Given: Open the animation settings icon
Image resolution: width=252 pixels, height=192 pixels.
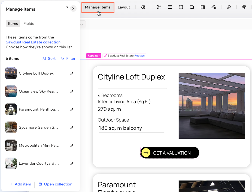Looking at the screenshot, I should [213, 7].
